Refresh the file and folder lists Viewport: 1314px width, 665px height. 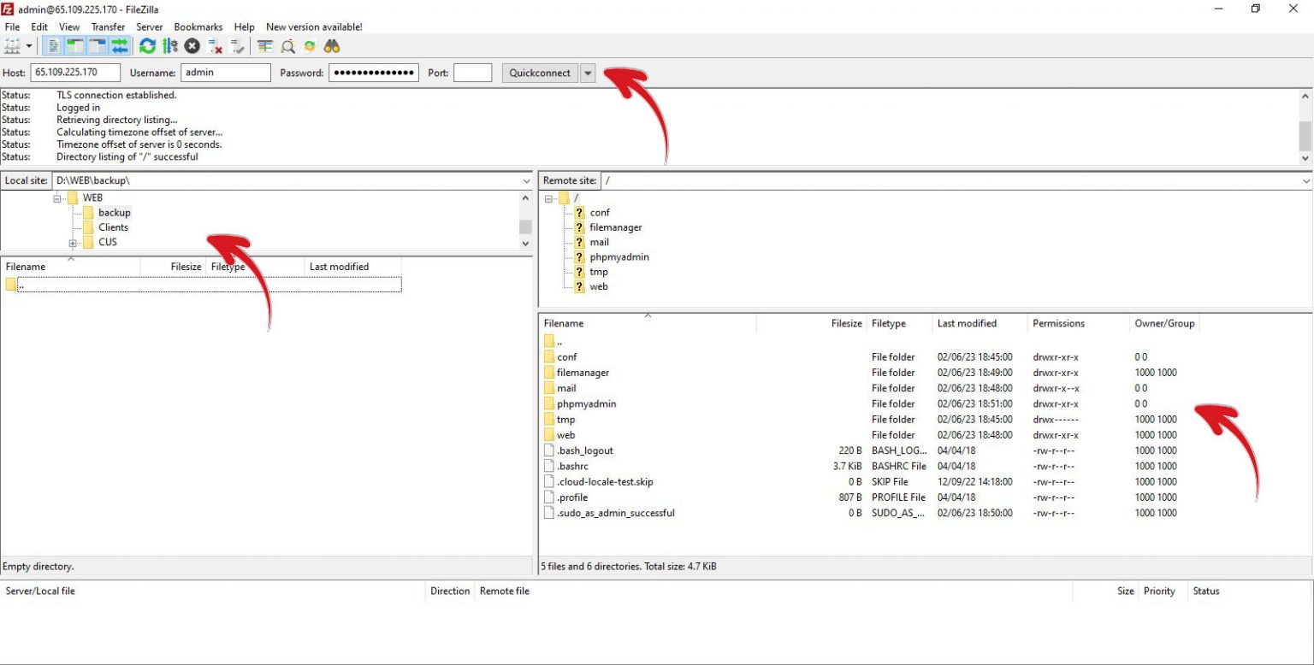[x=147, y=46]
